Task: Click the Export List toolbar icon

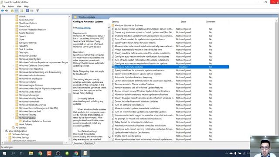Action: (x=22, y=10)
